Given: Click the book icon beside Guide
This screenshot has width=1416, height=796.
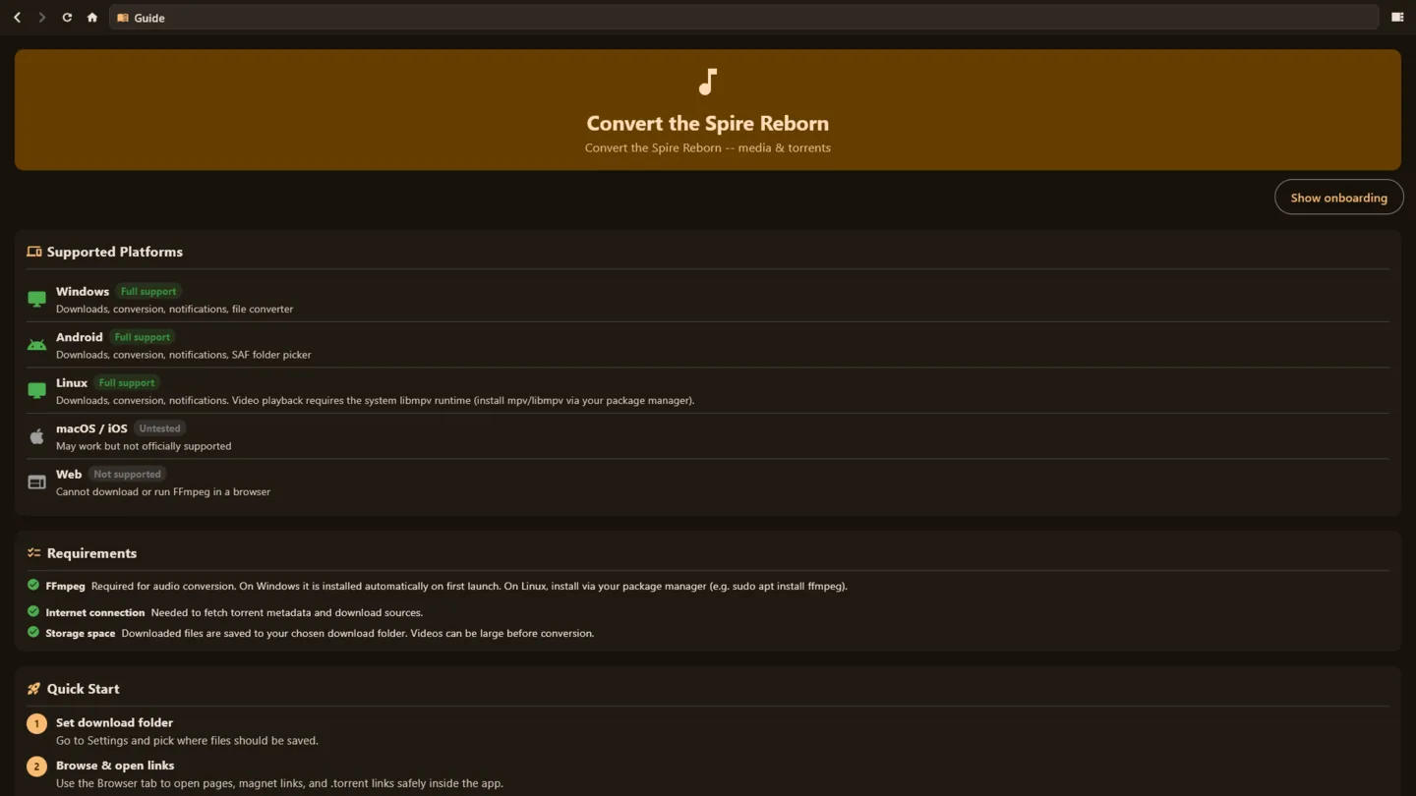Looking at the screenshot, I should click(123, 18).
